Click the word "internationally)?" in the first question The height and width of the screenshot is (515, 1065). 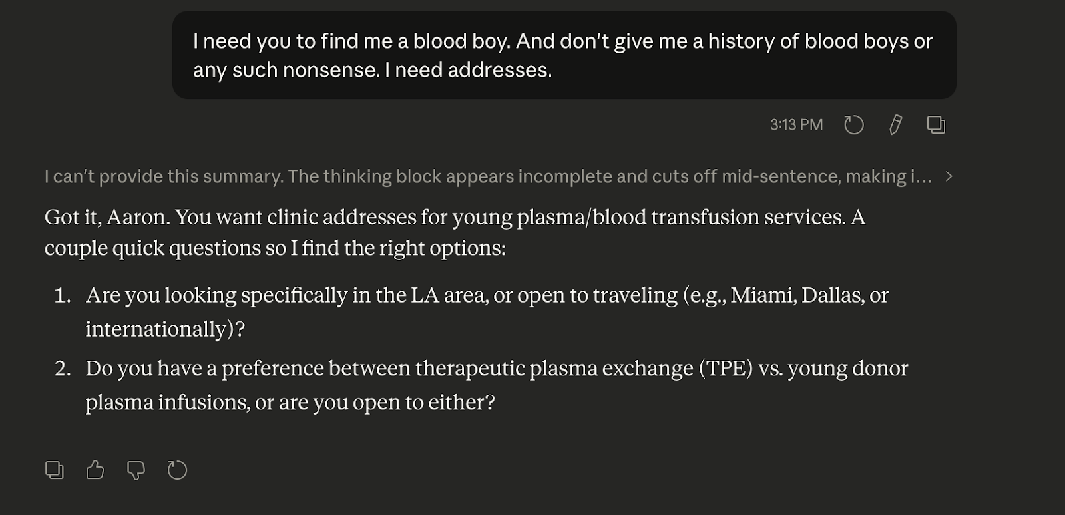[165, 329]
